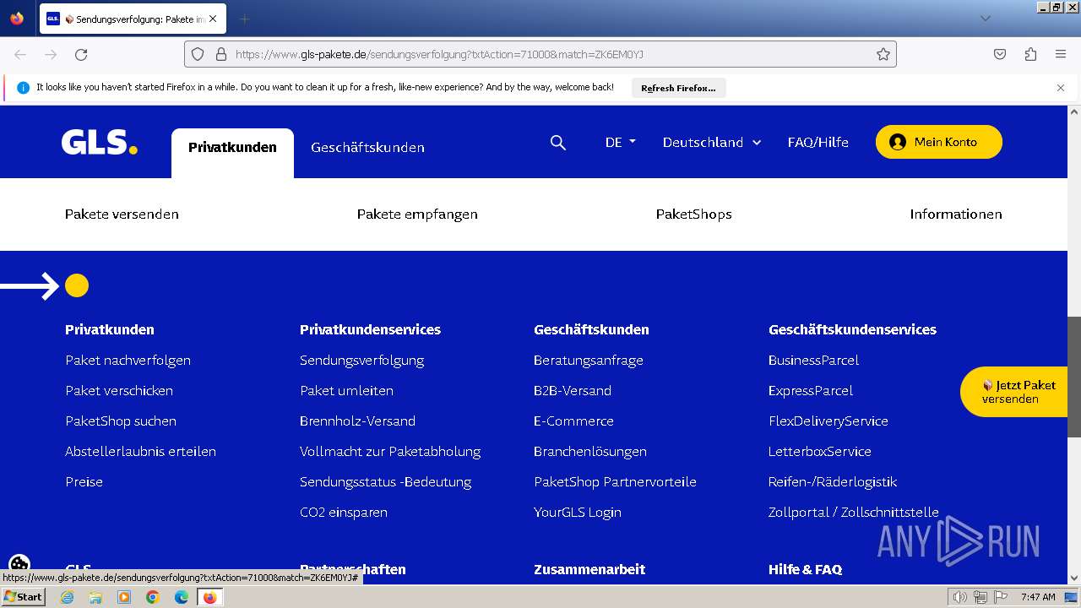1081x608 pixels.
Task: Click the Firefox back arrow
Action: 20,54
